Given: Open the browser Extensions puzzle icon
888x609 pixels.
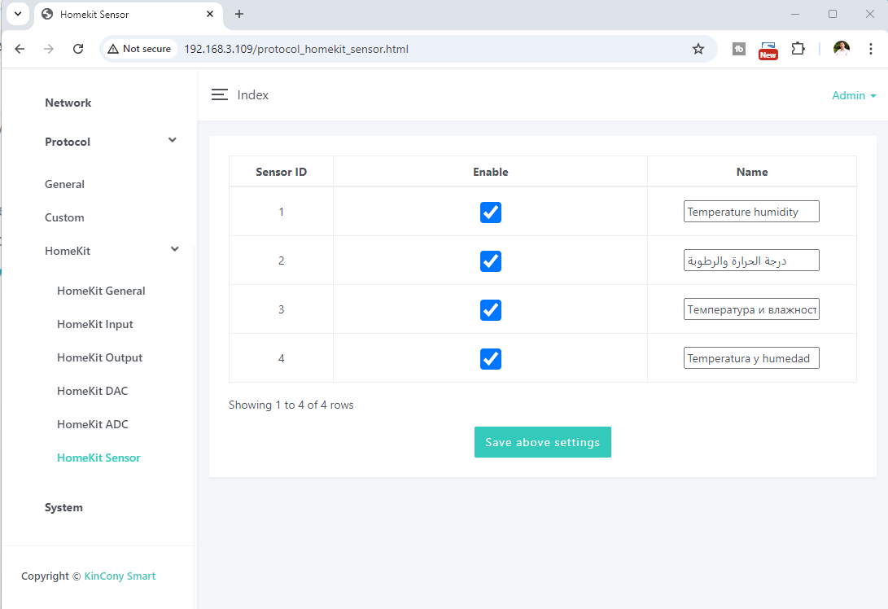Looking at the screenshot, I should pyautogui.click(x=798, y=49).
